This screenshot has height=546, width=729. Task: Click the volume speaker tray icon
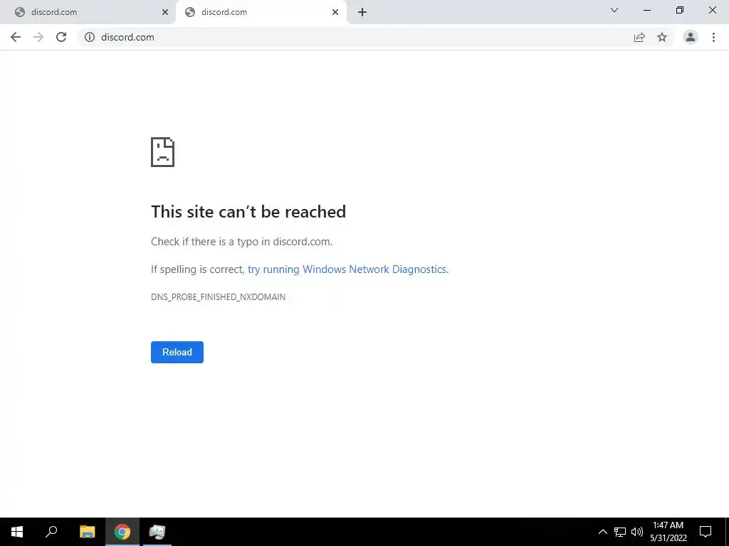tap(636, 532)
